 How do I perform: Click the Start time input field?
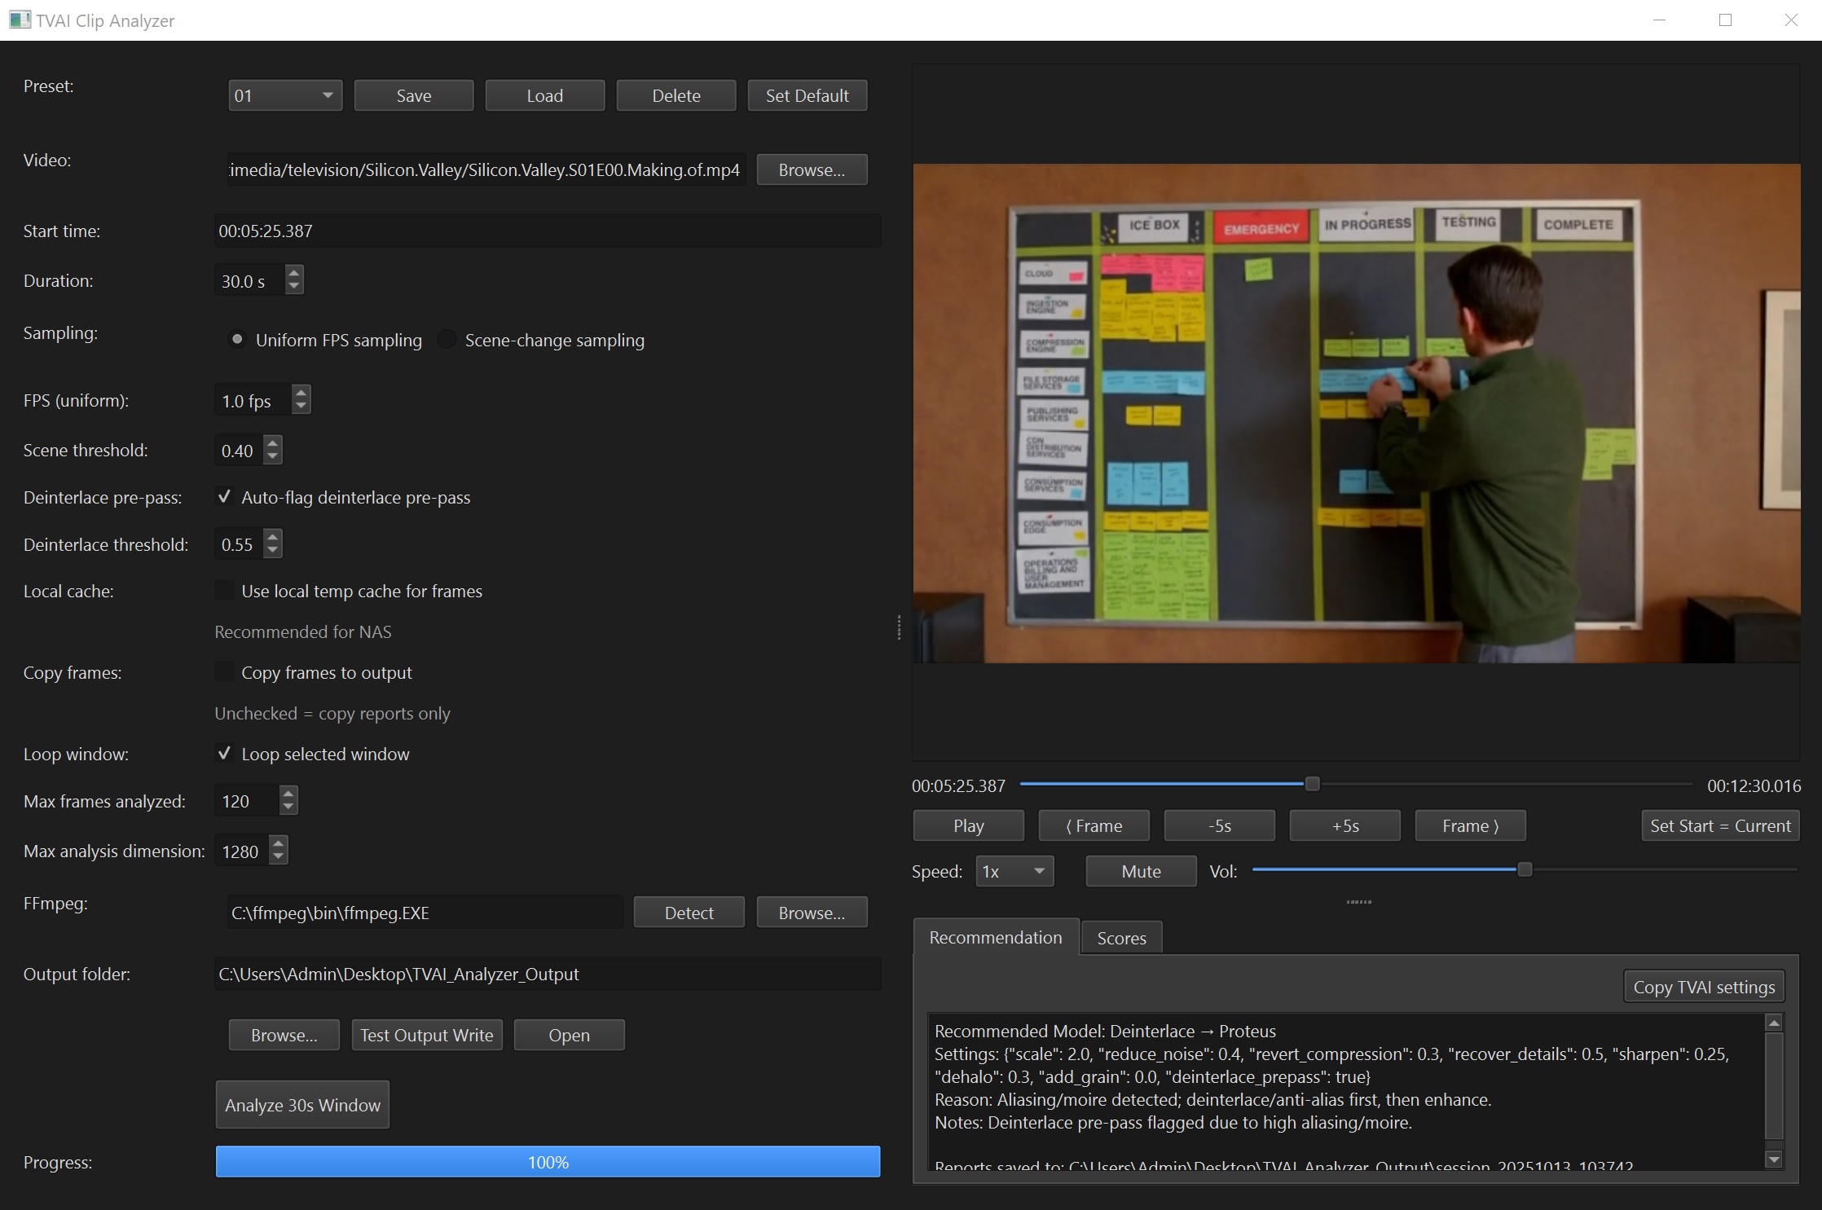point(546,231)
